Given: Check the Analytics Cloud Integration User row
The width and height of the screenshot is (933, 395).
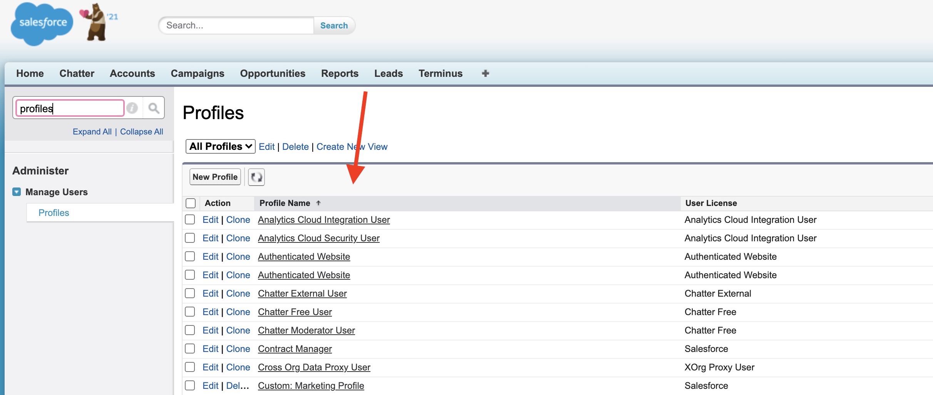Looking at the screenshot, I should (190, 219).
